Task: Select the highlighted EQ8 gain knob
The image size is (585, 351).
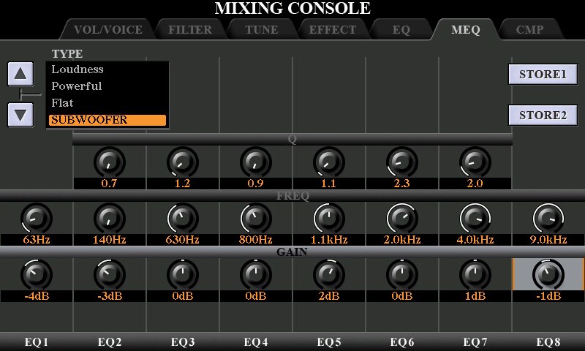Action: click(x=548, y=274)
